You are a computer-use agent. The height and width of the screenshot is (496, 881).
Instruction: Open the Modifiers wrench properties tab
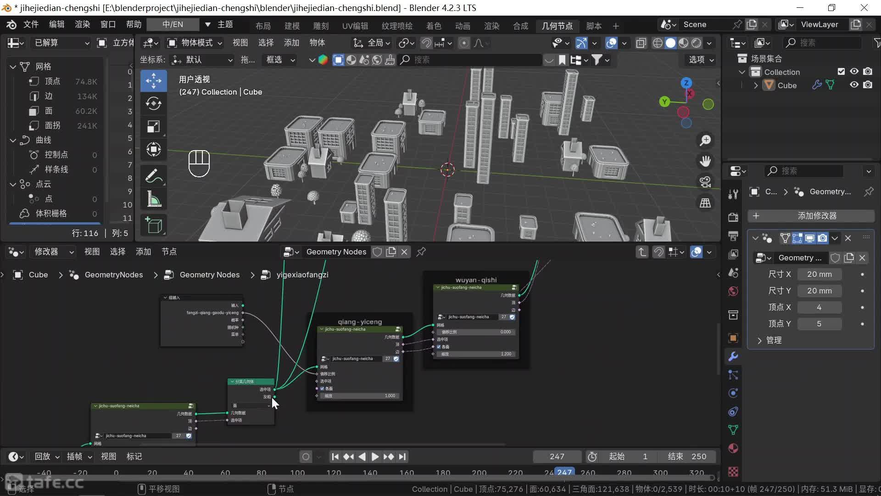coord(733,356)
